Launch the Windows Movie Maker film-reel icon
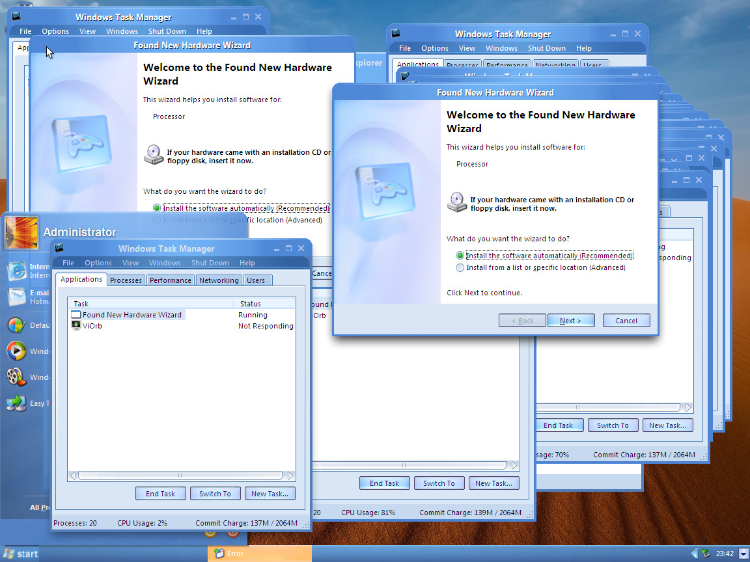The height and width of the screenshot is (562, 750). click(16, 377)
